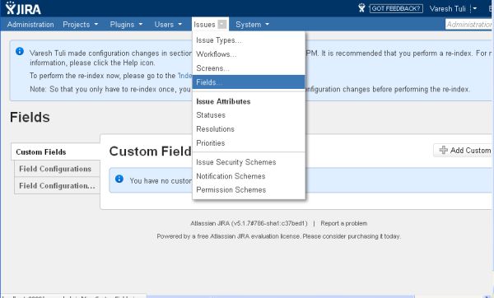The height and width of the screenshot is (298, 494).
Task: Click the plus icon on Add Custom Field
Action: point(443,150)
